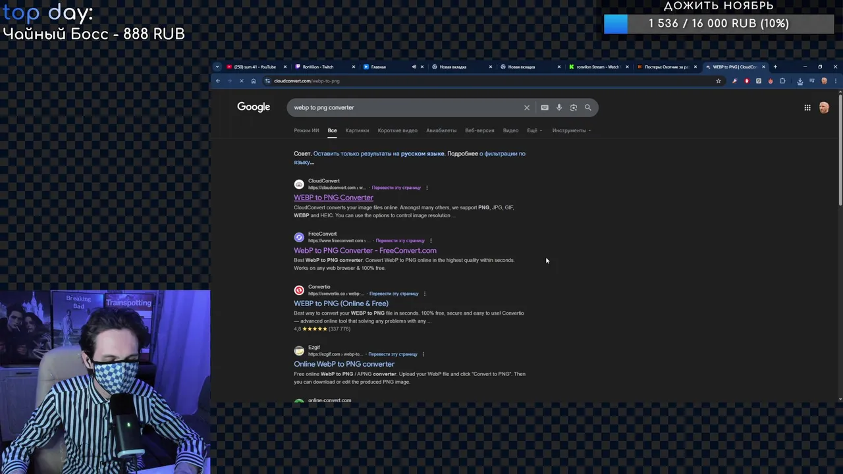
Task: Go back with the browser back arrow
Action: pos(218,81)
